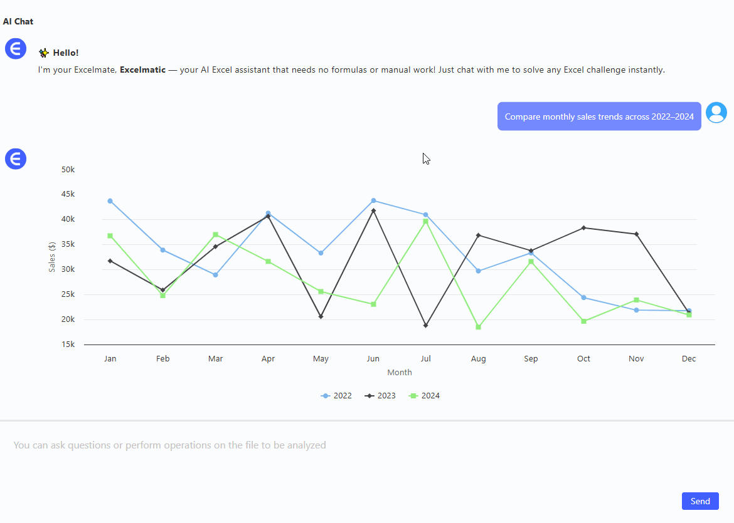The image size is (734, 523).
Task: Click the 2023 October data point
Action: (x=583, y=228)
